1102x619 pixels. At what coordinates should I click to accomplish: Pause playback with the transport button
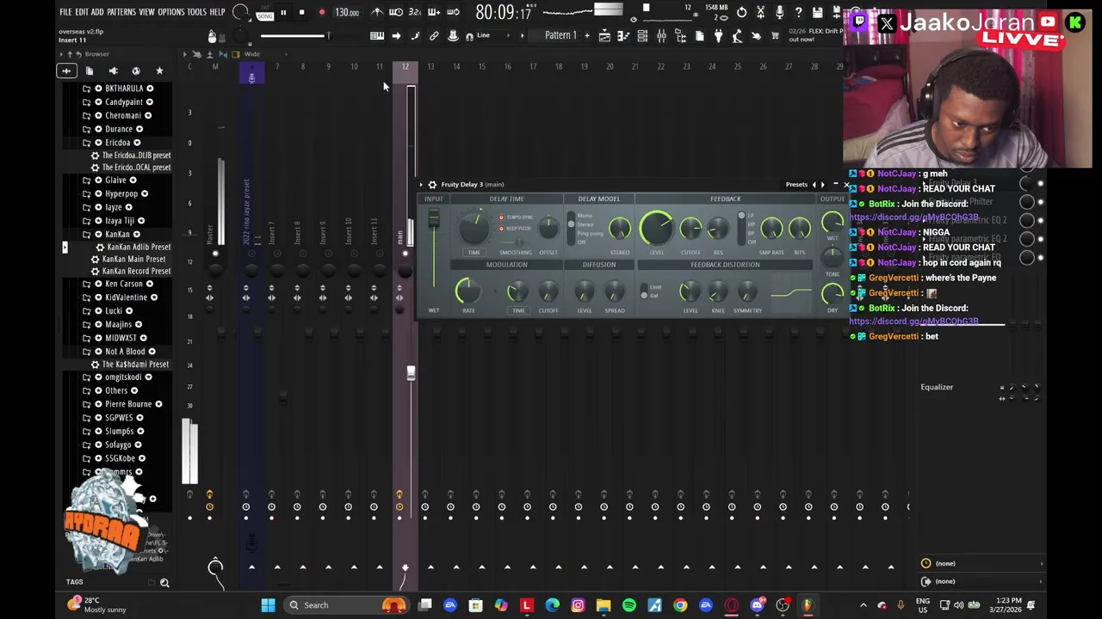click(x=282, y=13)
